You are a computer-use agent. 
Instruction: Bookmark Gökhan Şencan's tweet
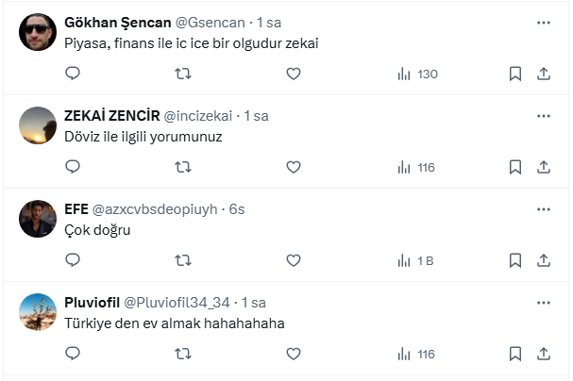[x=515, y=74]
